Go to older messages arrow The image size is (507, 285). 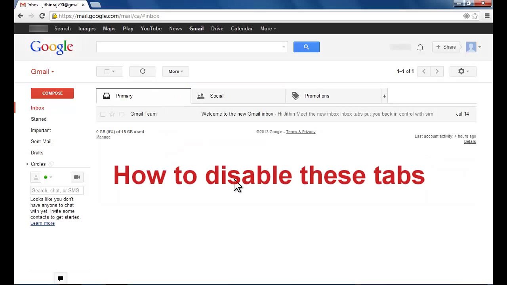(437, 71)
